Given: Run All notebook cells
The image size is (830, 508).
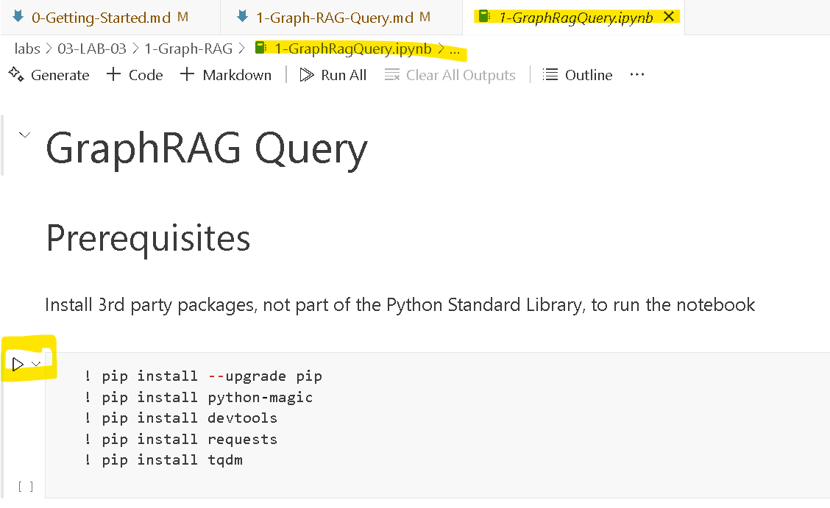Looking at the screenshot, I should click(x=333, y=74).
